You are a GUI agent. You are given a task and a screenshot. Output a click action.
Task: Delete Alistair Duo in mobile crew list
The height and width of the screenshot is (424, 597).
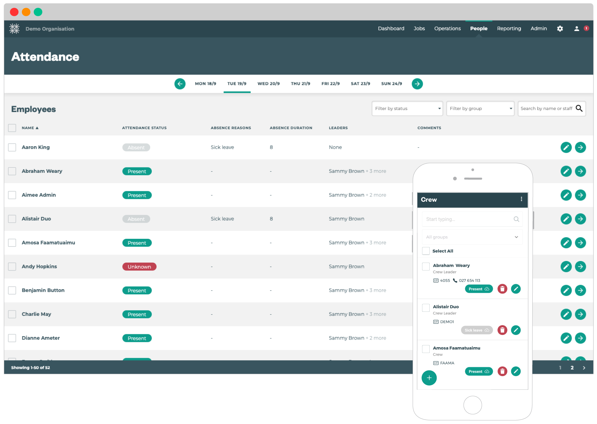[502, 330]
